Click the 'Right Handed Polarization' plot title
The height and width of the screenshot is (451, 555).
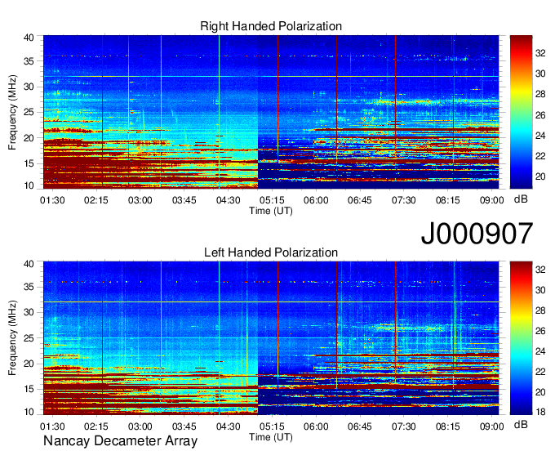[x=271, y=26]
